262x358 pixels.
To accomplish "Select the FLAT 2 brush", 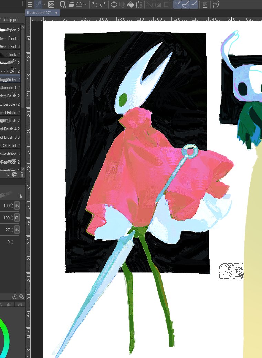I will (x=10, y=71).
